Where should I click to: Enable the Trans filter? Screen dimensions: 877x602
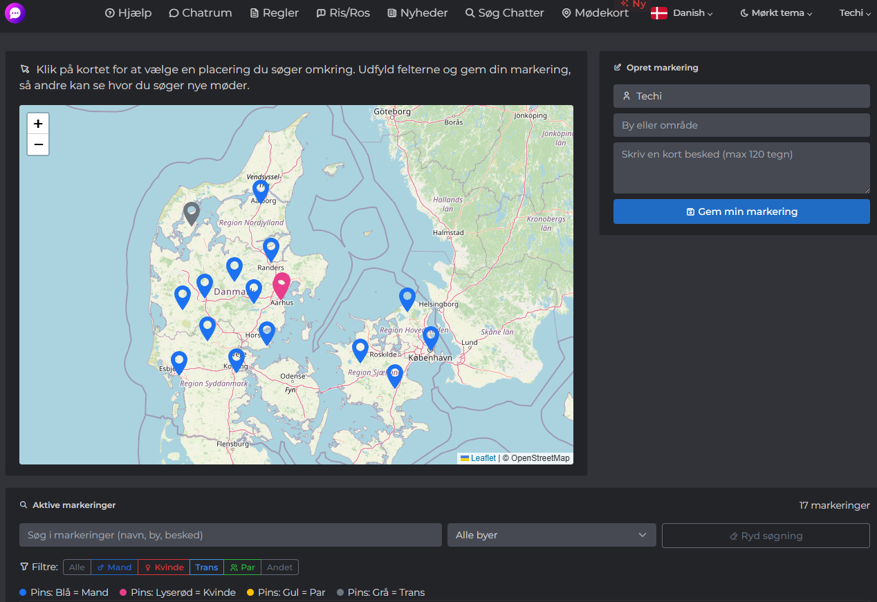coord(207,567)
